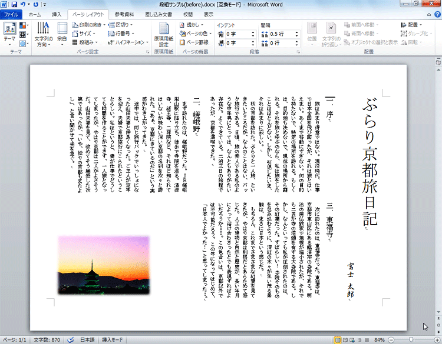442x344 pixels.
Task: Switch to 差し込み文書 tab
Action: (159, 15)
